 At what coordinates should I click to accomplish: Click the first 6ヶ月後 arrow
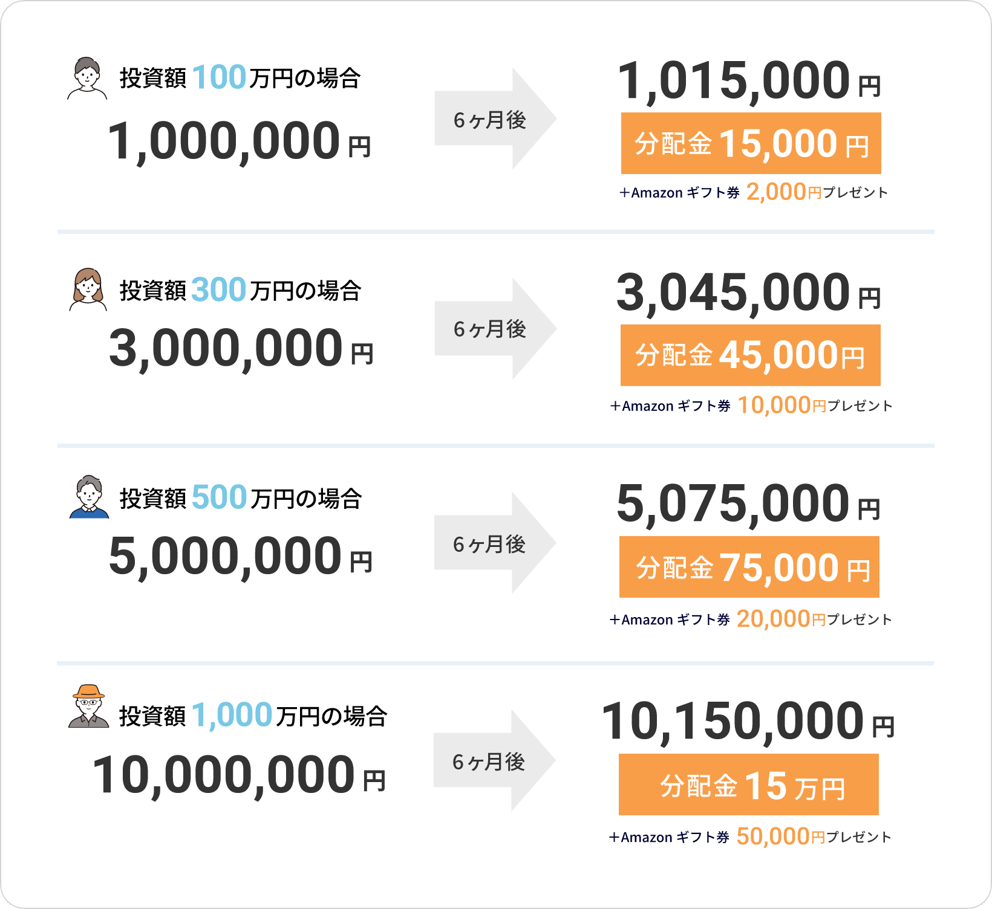coord(495,119)
